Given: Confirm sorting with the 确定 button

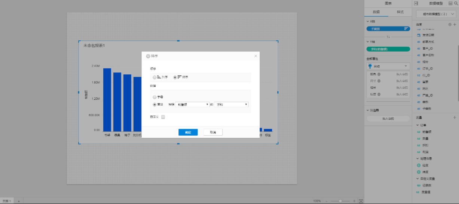Looking at the screenshot, I should (188, 132).
